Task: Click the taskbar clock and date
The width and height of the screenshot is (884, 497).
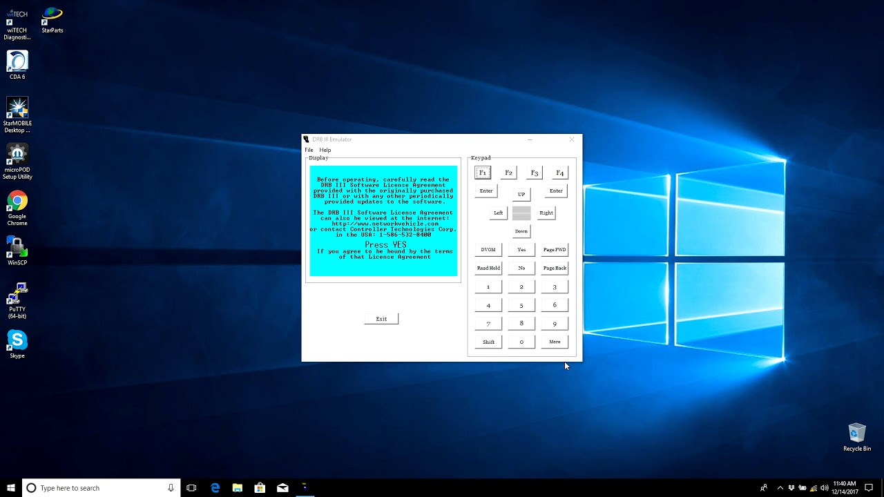Action: [x=845, y=488]
